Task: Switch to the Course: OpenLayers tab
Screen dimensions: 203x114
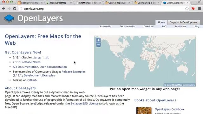Action: click(117, 3)
